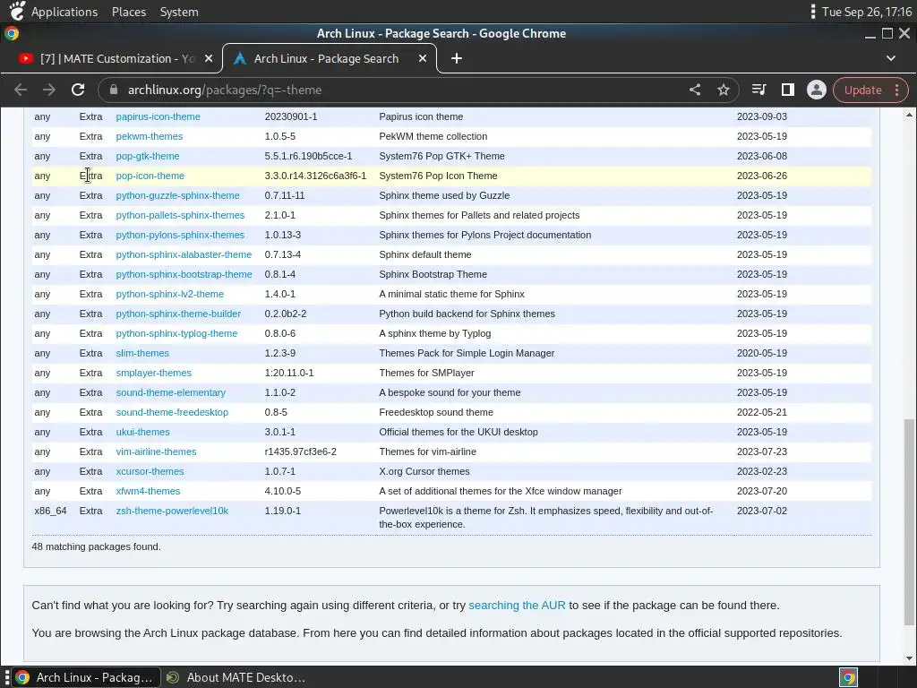Open the smplayer-themes package link
Screen dimensions: 917x688
pyautogui.click(x=154, y=373)
